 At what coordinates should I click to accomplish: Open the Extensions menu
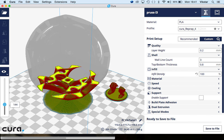(x=61, y=2)
